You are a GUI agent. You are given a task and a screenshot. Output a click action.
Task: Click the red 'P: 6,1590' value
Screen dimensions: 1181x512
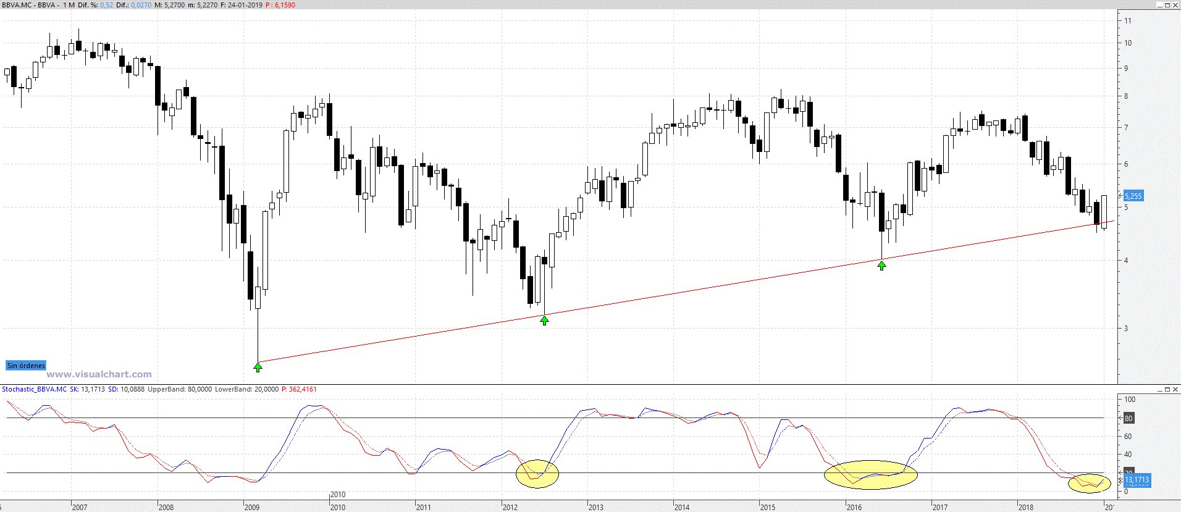pyautogui.click(x=280, y=5)
